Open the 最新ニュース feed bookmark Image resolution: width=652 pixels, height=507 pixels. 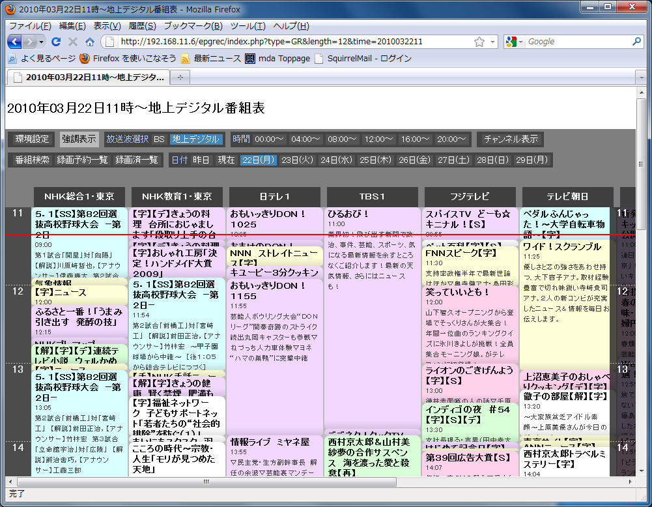tap(211, 59)
